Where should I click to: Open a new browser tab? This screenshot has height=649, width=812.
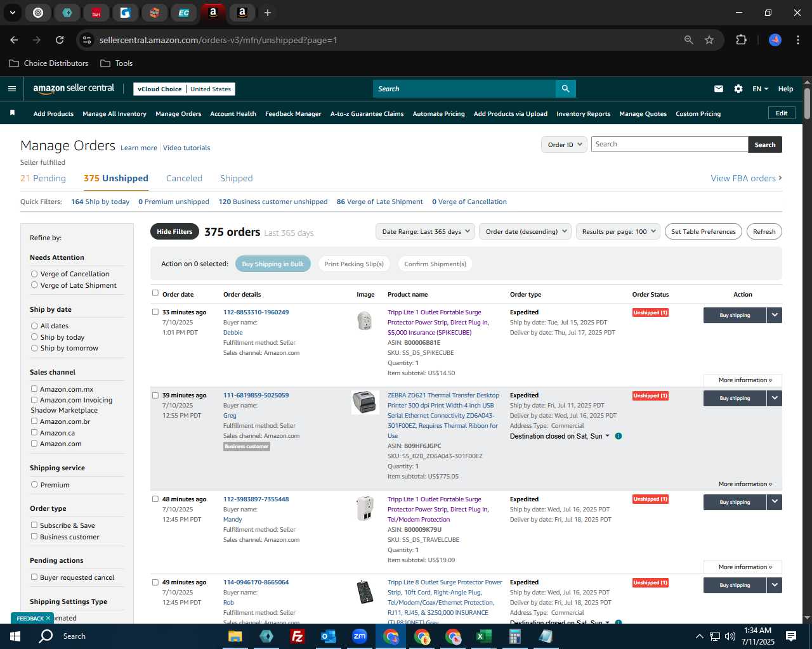coord(268,13)
